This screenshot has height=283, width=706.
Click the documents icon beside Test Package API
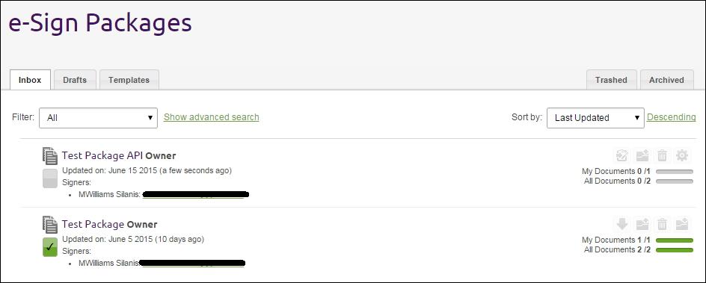(50, 156)
